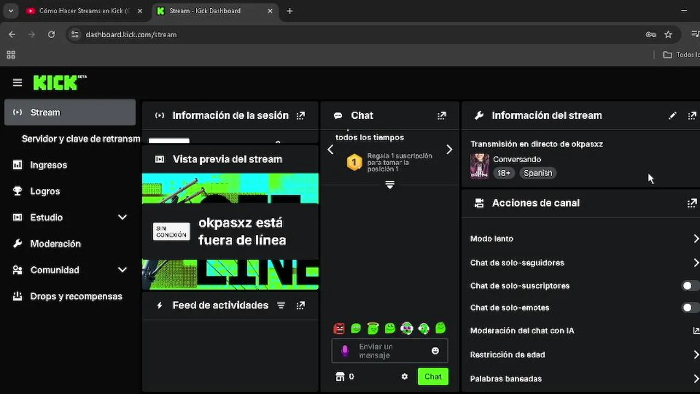700x394 pixels.
Task: Open Palabras baneadas options
Action: coord(584,379)
